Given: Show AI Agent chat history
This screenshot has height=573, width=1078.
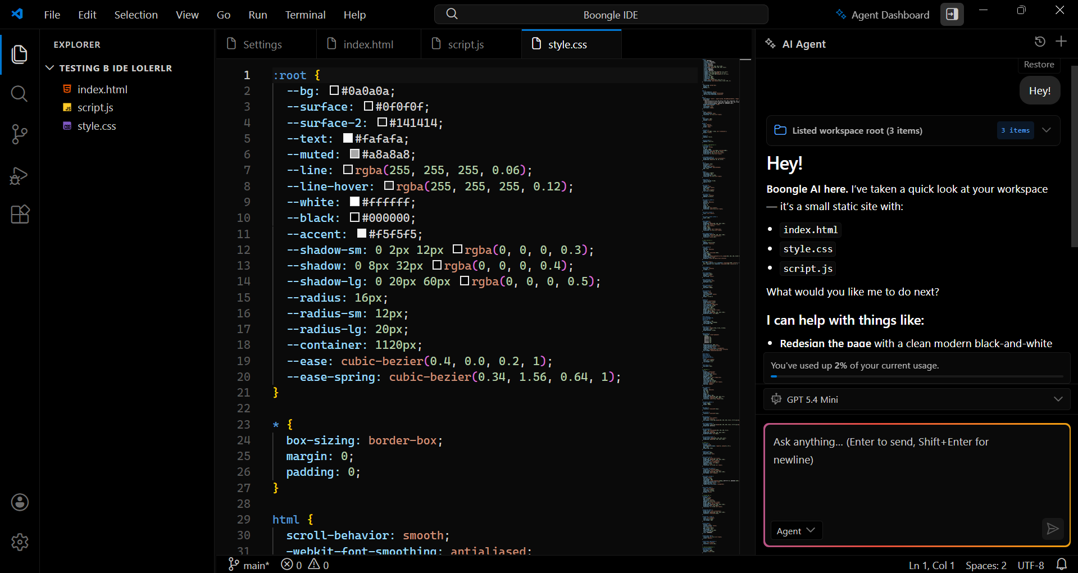Looking at the screenshot, I should pyautogui.click(x=1040, y=42).
